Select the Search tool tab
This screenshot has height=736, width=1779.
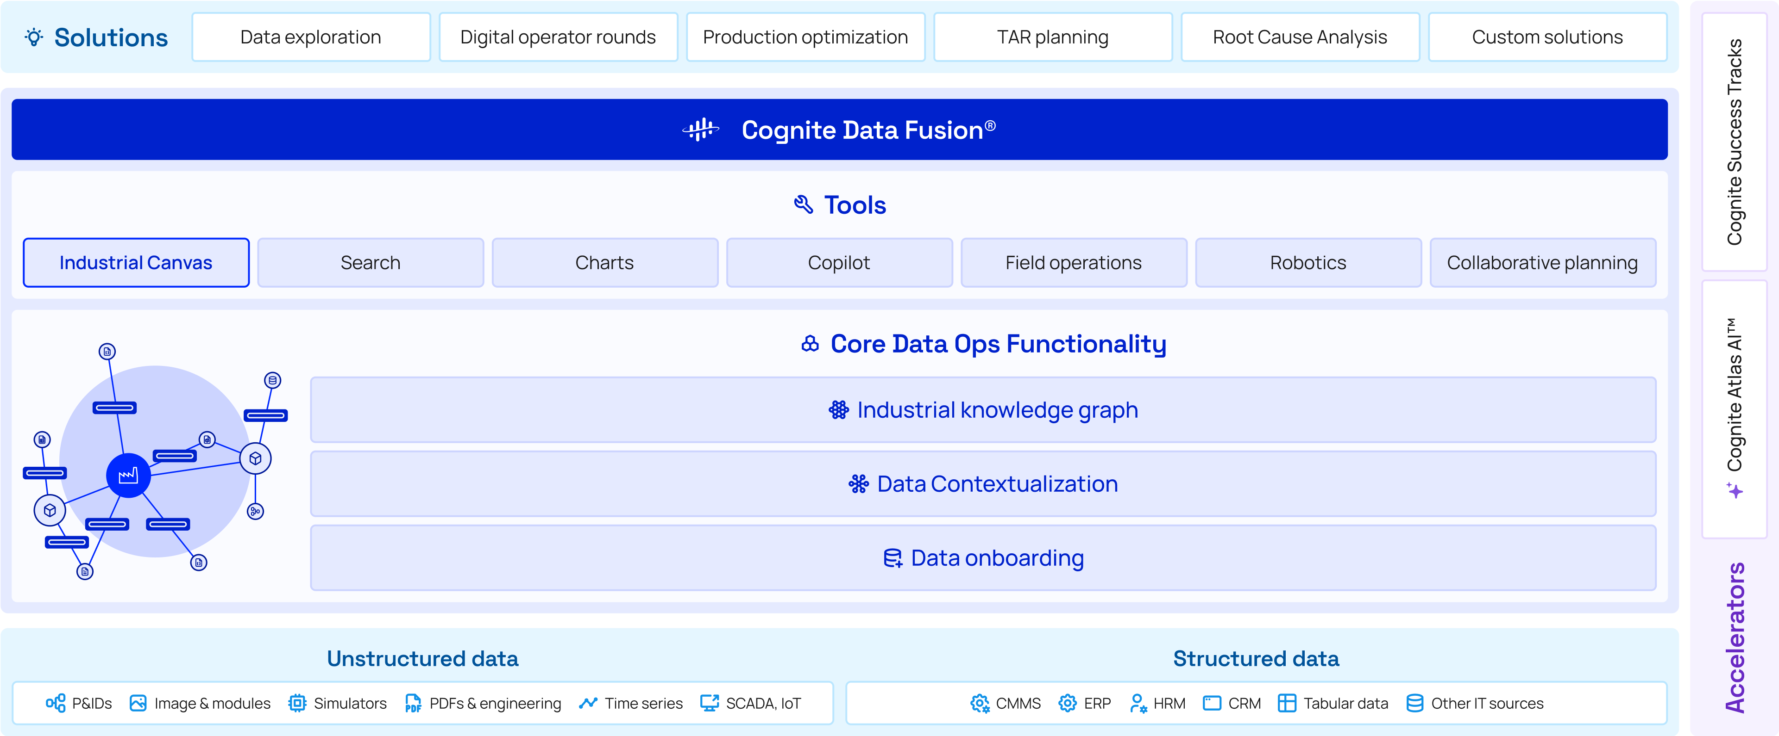371,263
